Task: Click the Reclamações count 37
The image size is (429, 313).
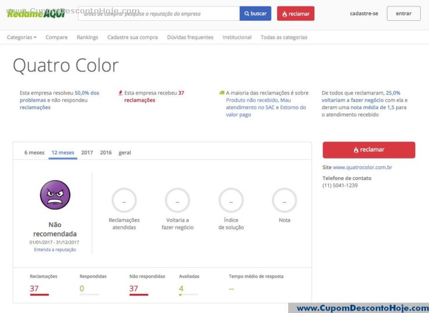Action: tap(34, 289)
